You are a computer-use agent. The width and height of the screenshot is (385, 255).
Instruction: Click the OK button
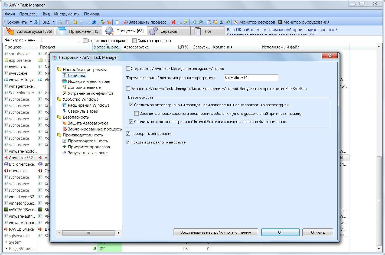[x=280, y=232]
